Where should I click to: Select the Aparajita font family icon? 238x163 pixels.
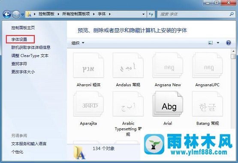point(88,104)
